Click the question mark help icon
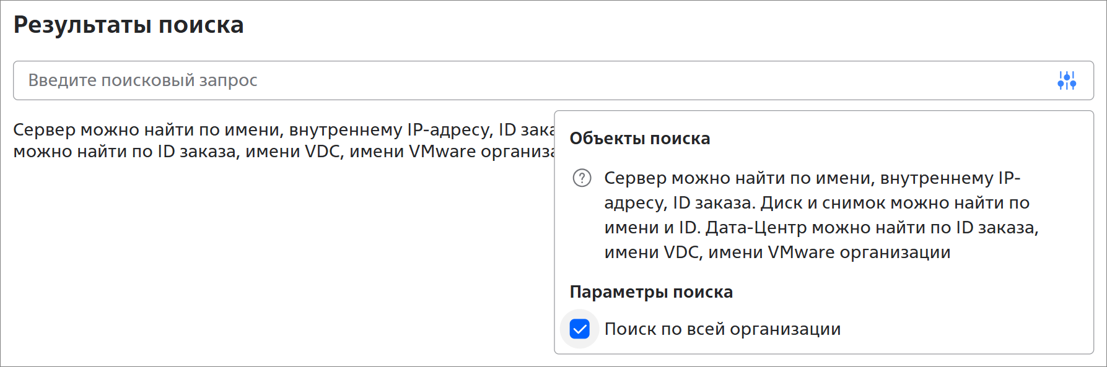 (x=582, y=178)
